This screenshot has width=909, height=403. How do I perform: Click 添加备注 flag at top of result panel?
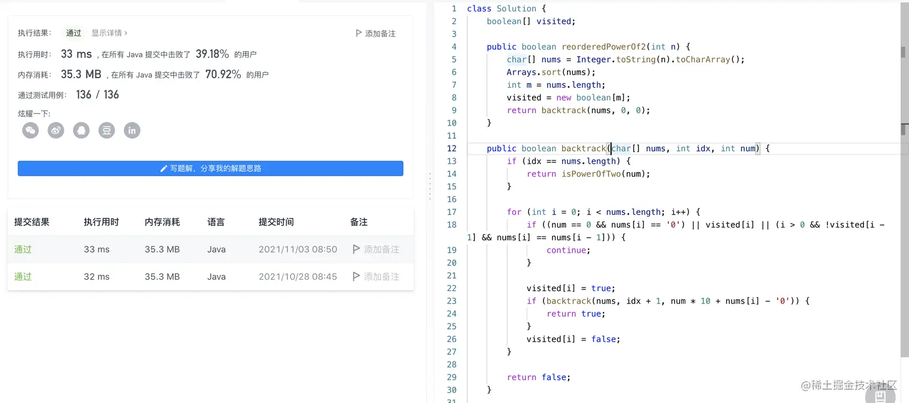(x=376, y=34)
